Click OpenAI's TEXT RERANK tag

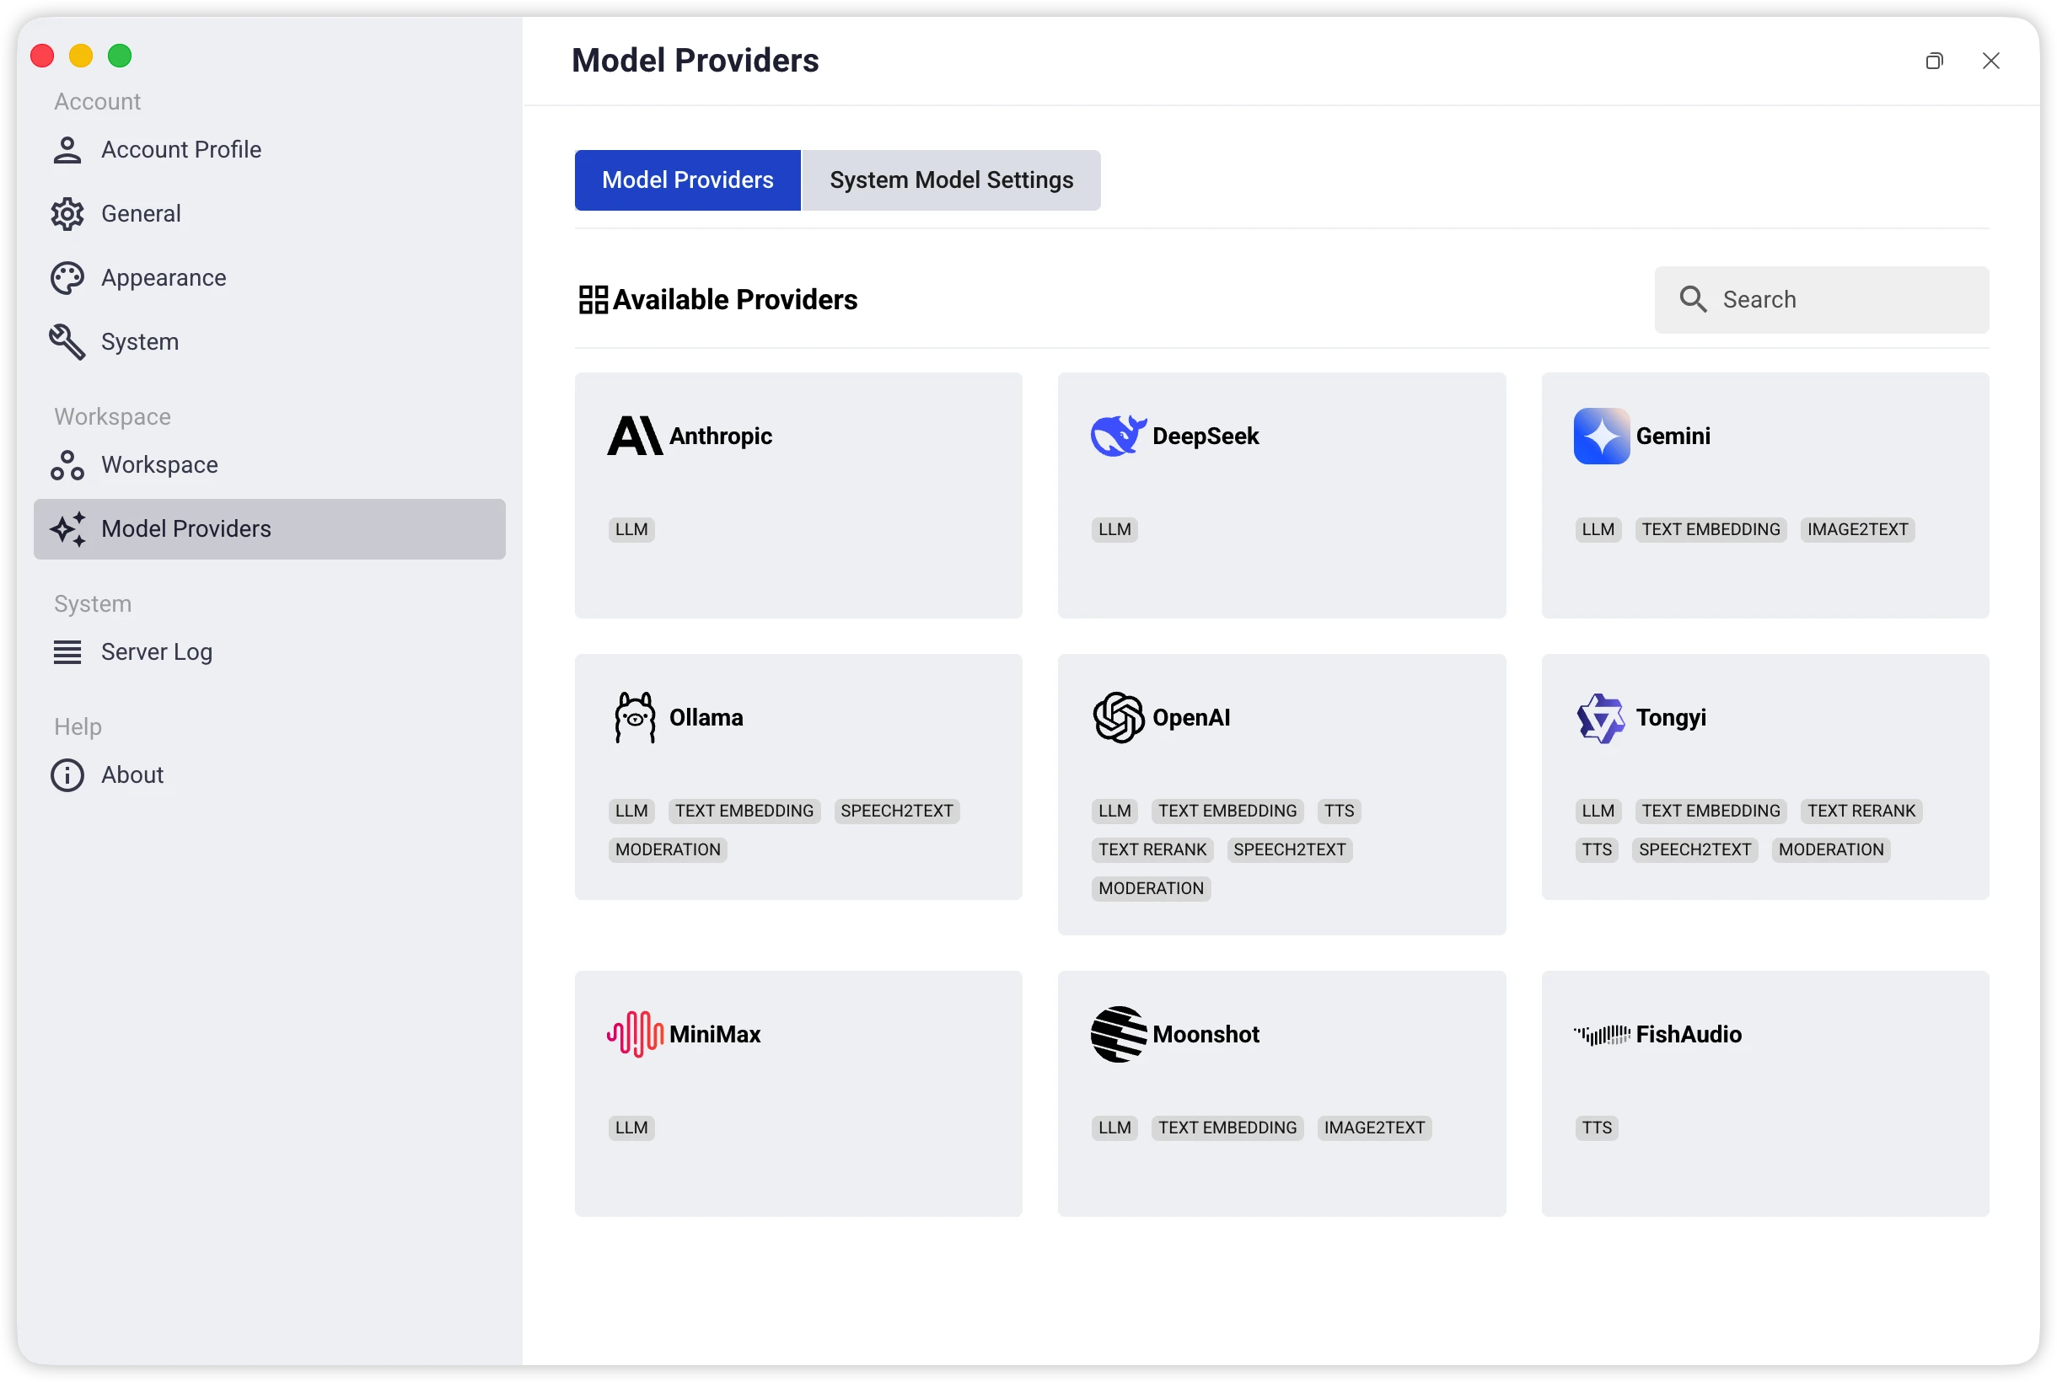click(1152, 849)
